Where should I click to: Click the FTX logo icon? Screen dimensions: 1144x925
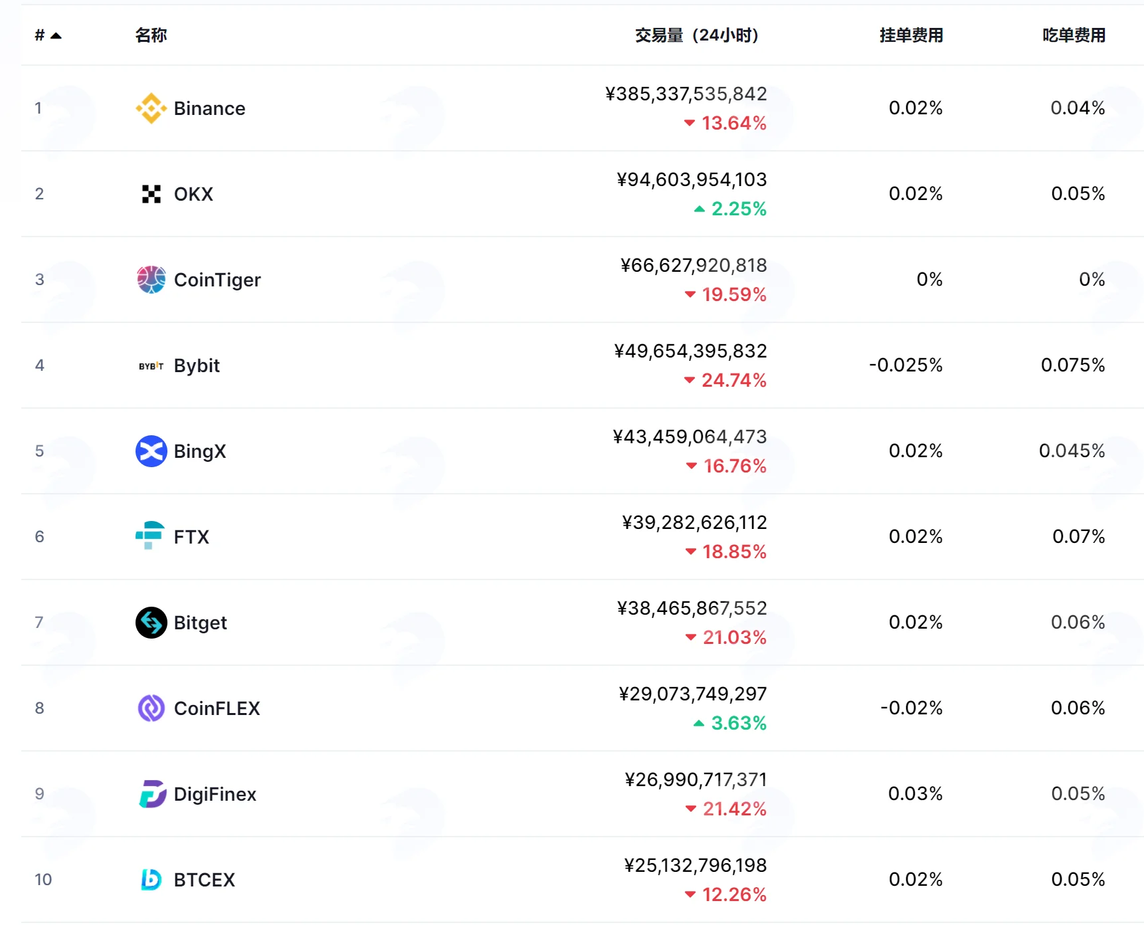coord(150,536)
